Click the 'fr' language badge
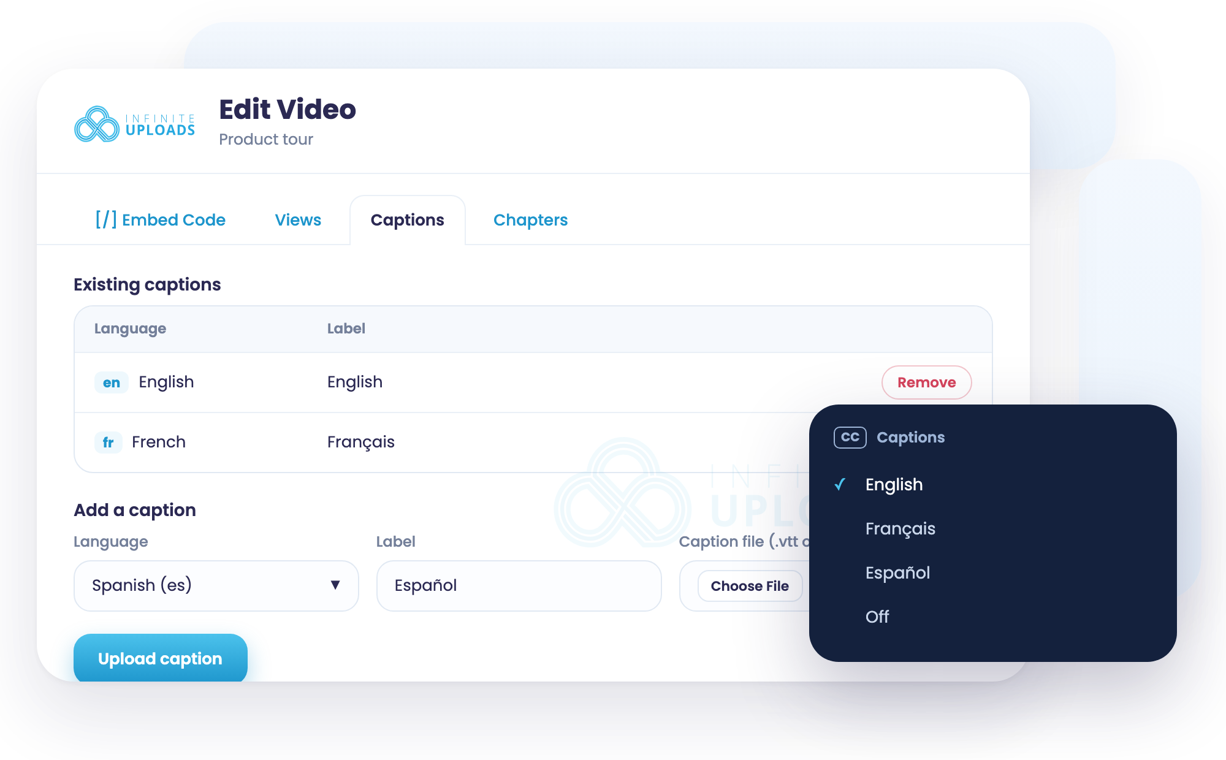Image resolution: width=1226 pixels, height=760 pixels. [x=108, y=442]
